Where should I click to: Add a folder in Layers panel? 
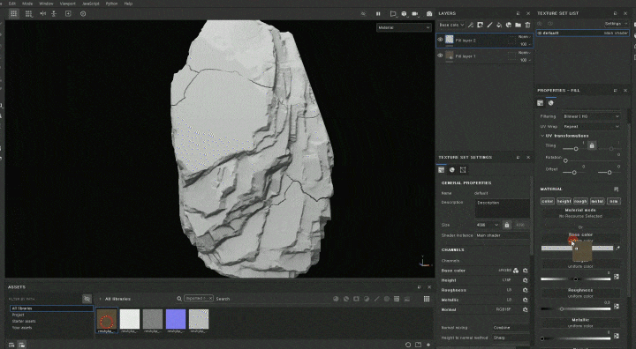pyautogui.click(x=518, y=25)
